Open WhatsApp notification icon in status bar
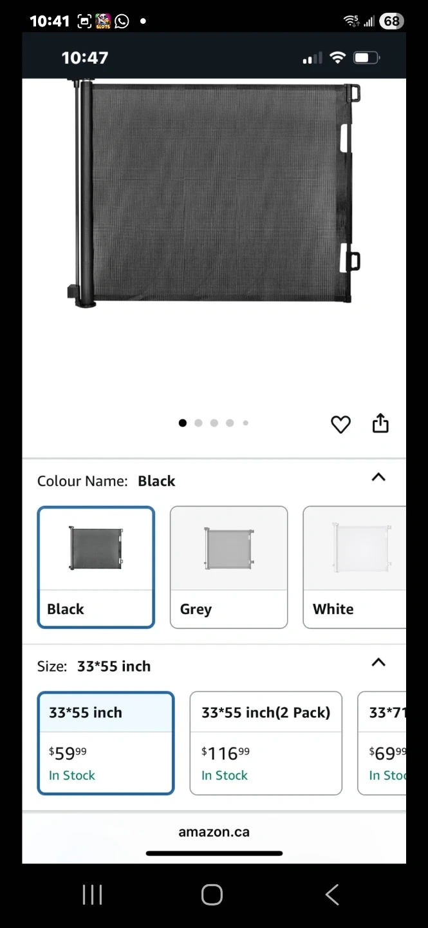This screenshot has height=928, width=428. 122,21
